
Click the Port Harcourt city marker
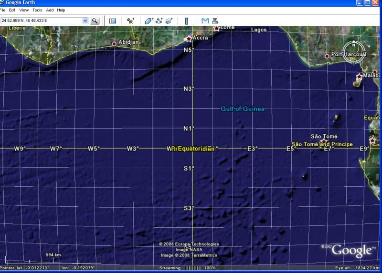coord(327,56)
